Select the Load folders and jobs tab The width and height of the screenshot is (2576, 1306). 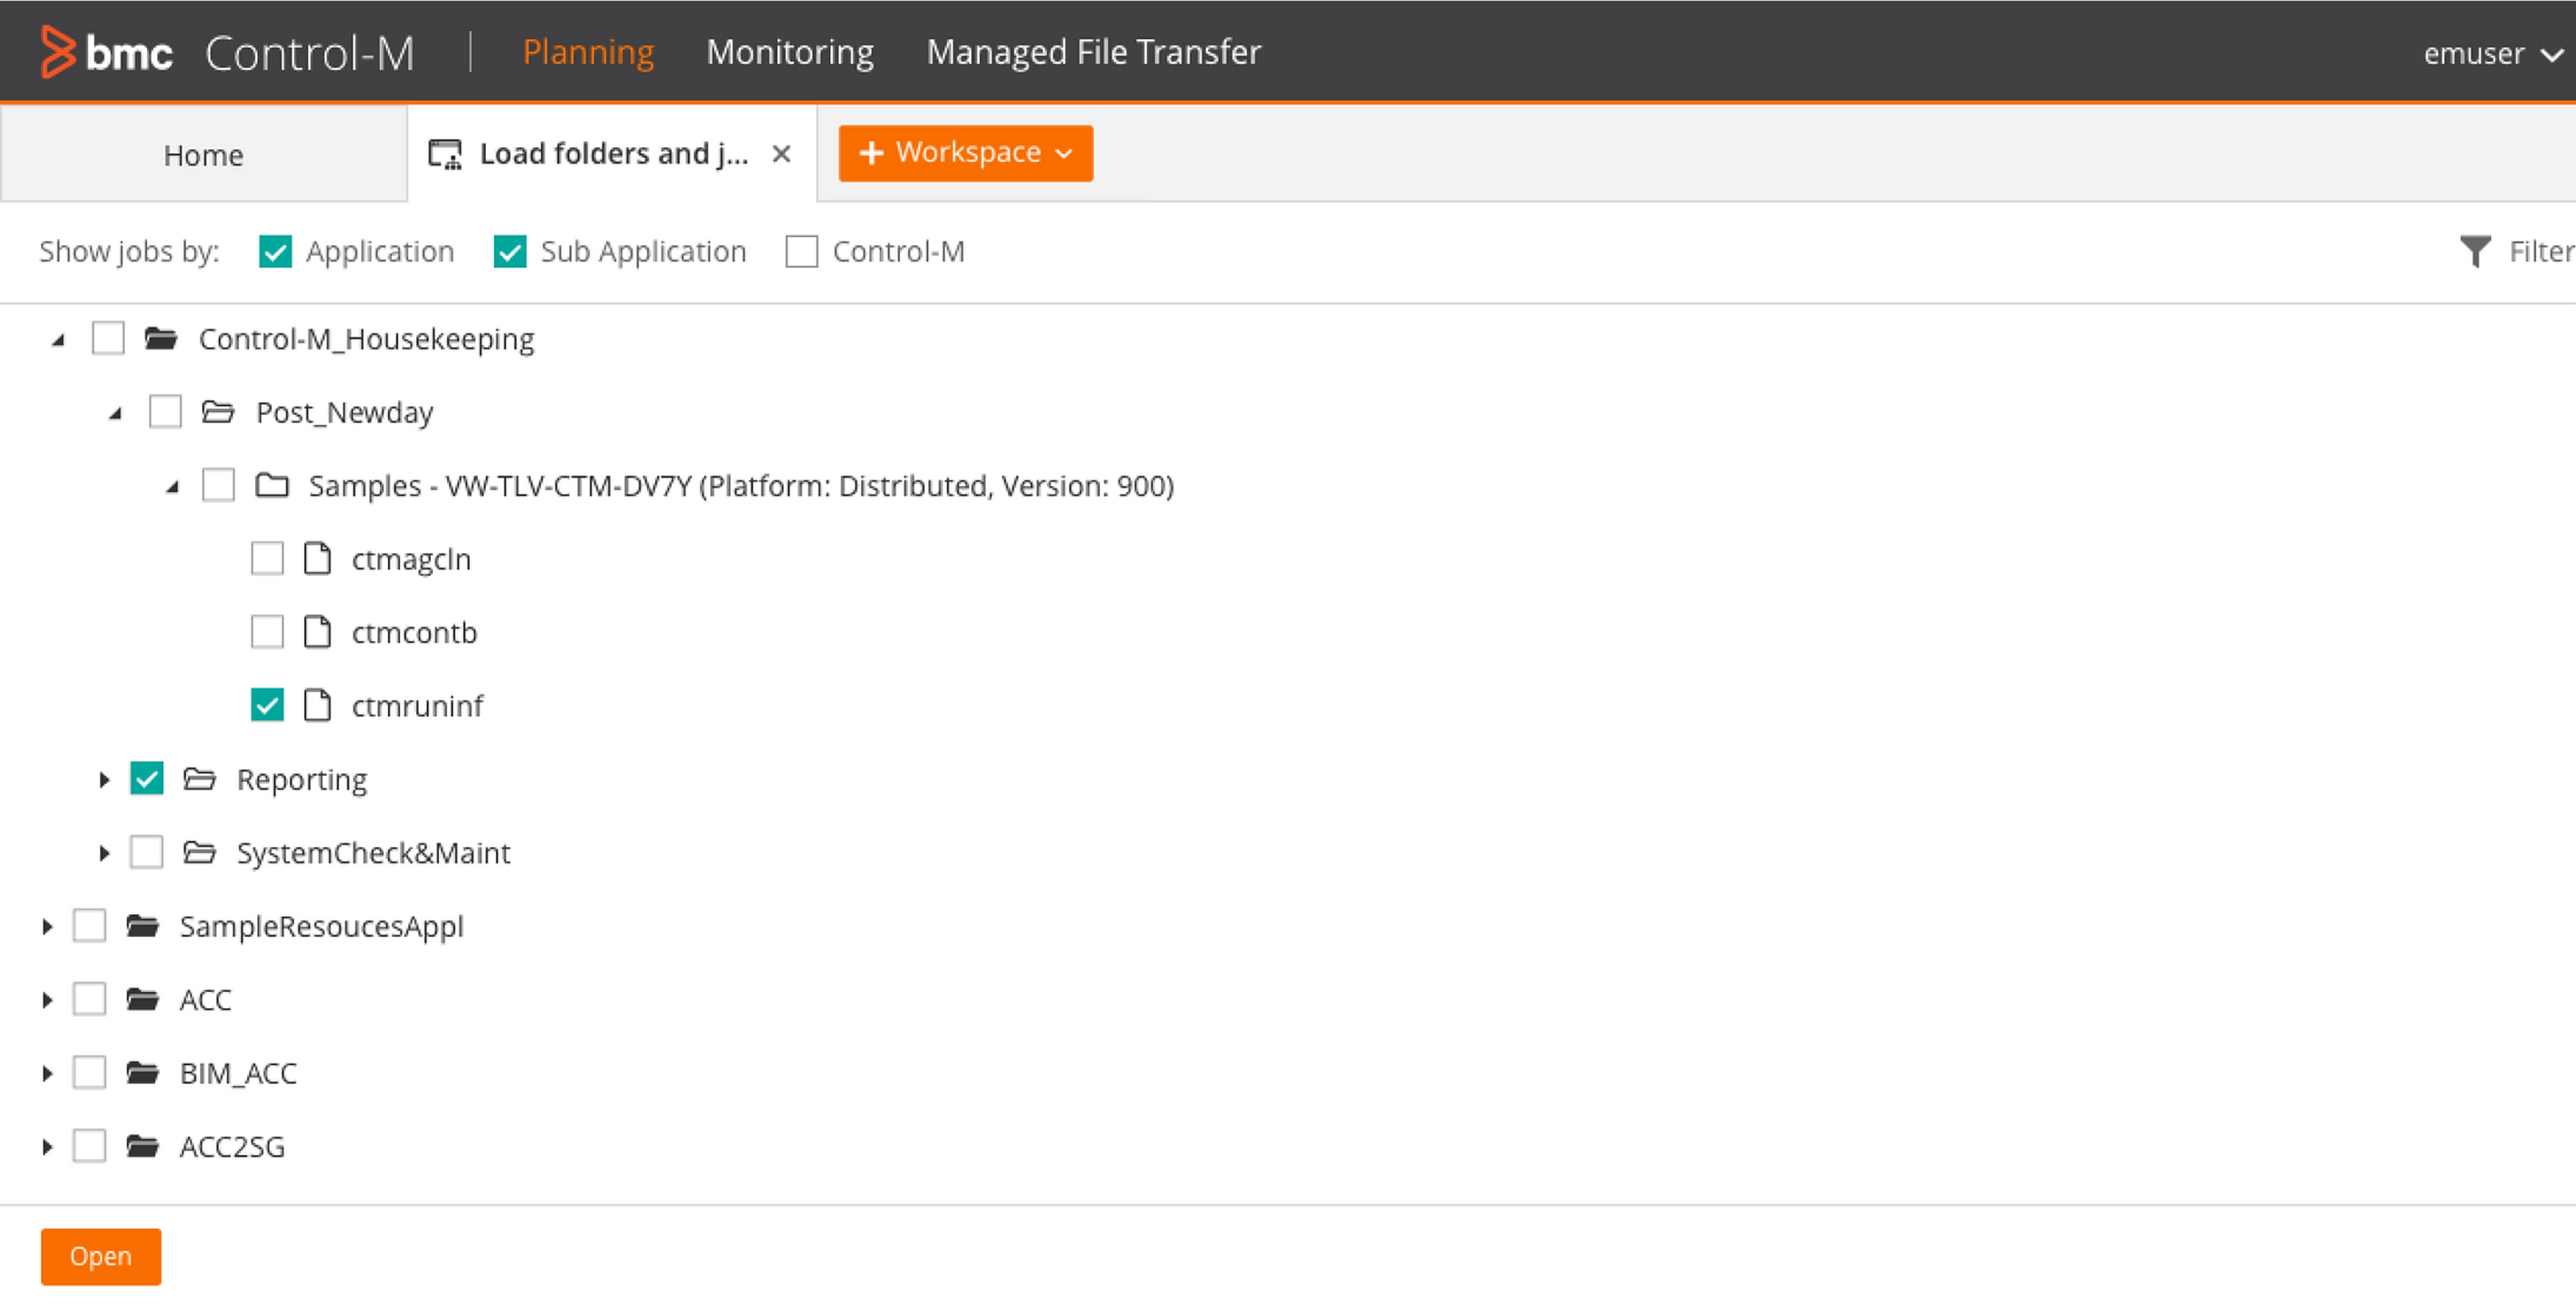tap(613, 153)
